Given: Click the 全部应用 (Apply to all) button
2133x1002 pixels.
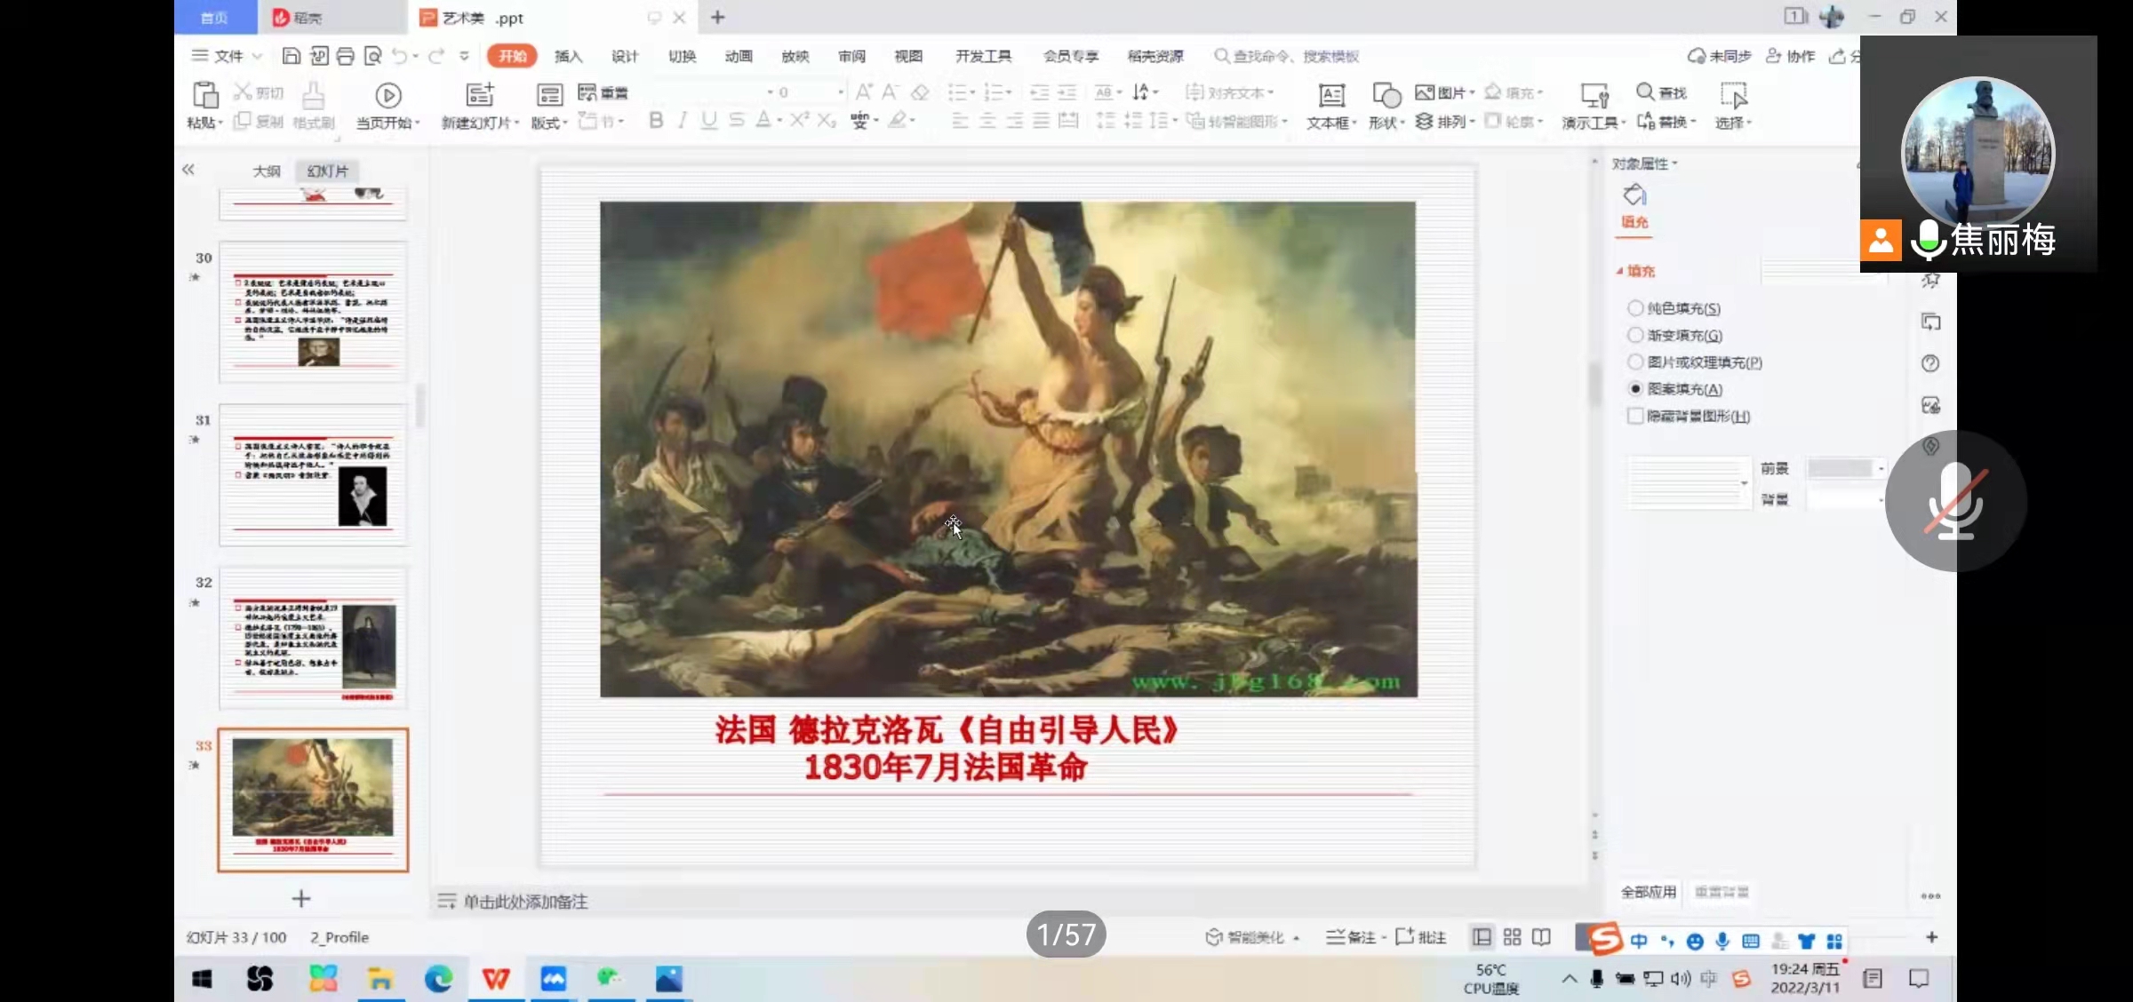Looking at the screenshot, I should pos(1649,892).
